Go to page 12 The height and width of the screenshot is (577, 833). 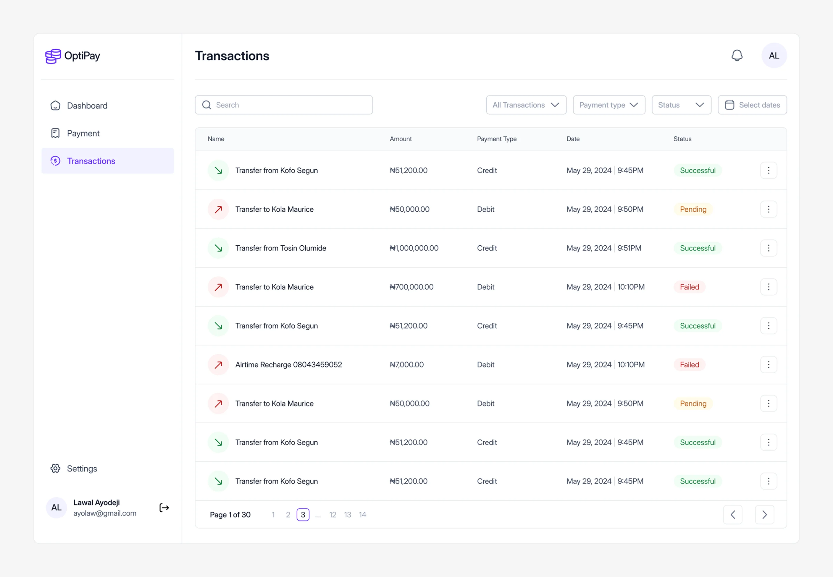(333, 515)
